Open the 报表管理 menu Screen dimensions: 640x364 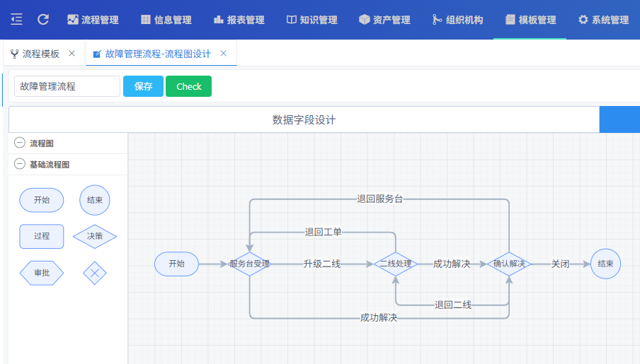[239, 20]
